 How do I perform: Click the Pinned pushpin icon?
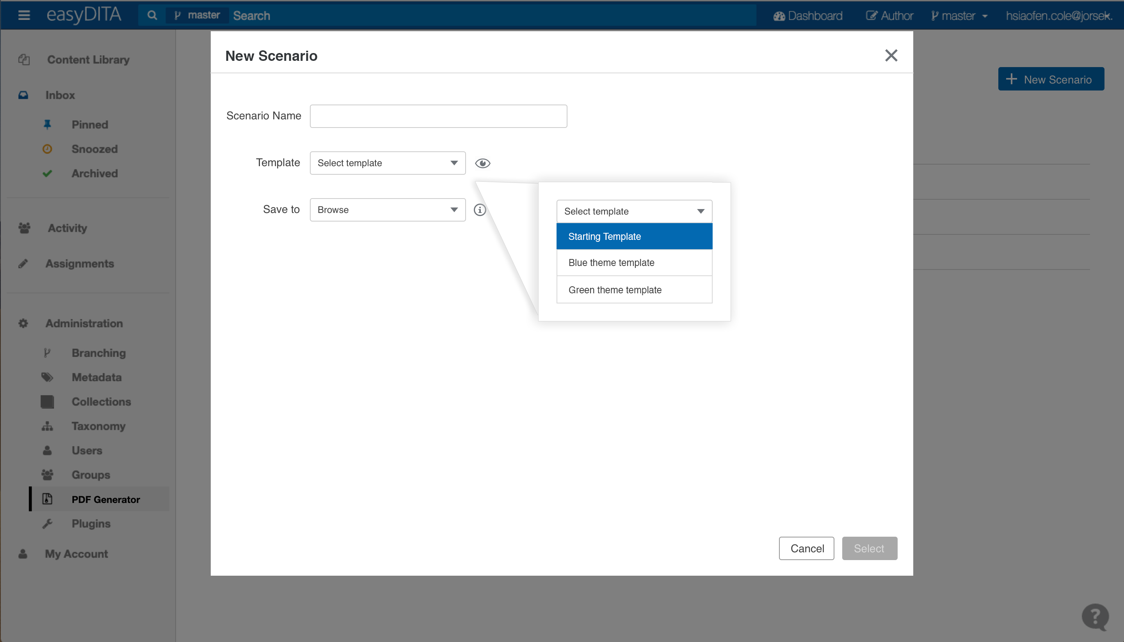(47, 124)
